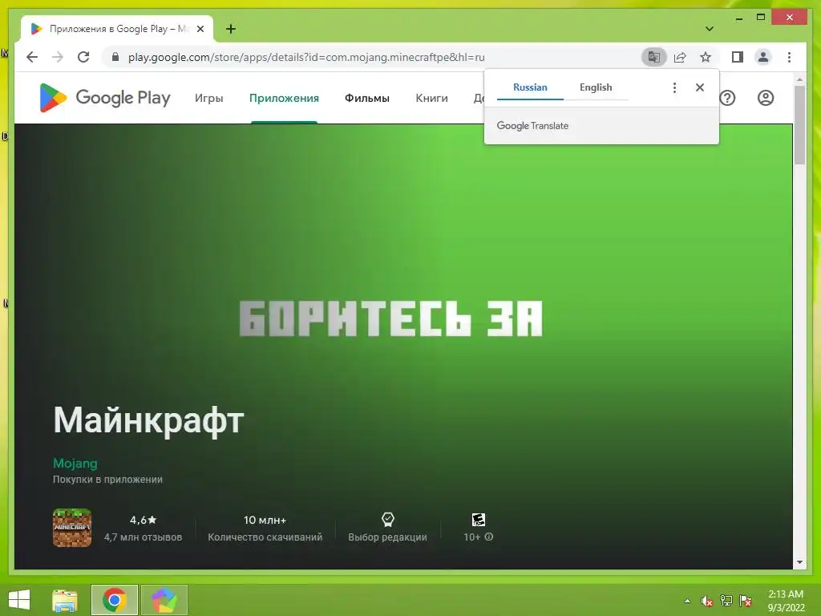The height and width of the screenshot is (616, 821).
Task: Click the Майнкрафт title
Action: point(148,420)
